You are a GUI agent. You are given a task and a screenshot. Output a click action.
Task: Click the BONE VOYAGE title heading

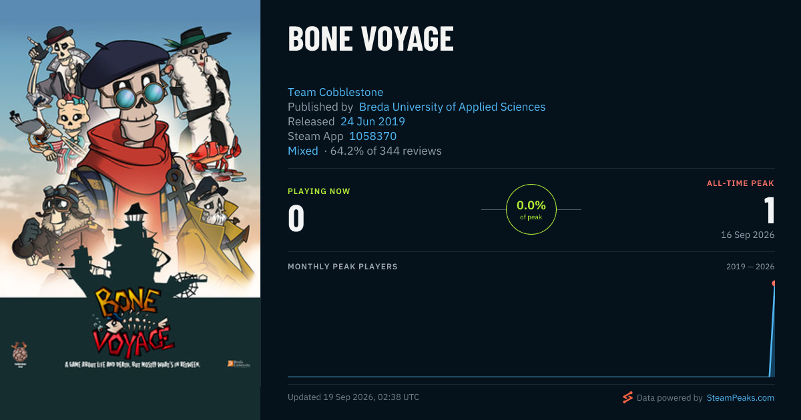click(370, 39)
